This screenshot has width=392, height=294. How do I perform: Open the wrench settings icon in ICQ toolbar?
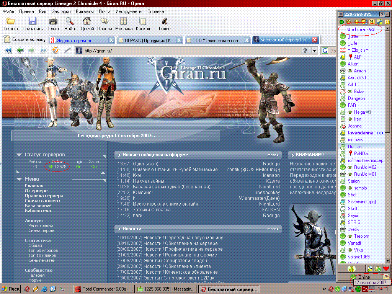coord(379,22)
